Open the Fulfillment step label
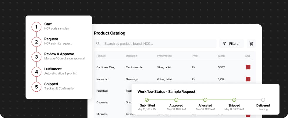 point(53,69)
